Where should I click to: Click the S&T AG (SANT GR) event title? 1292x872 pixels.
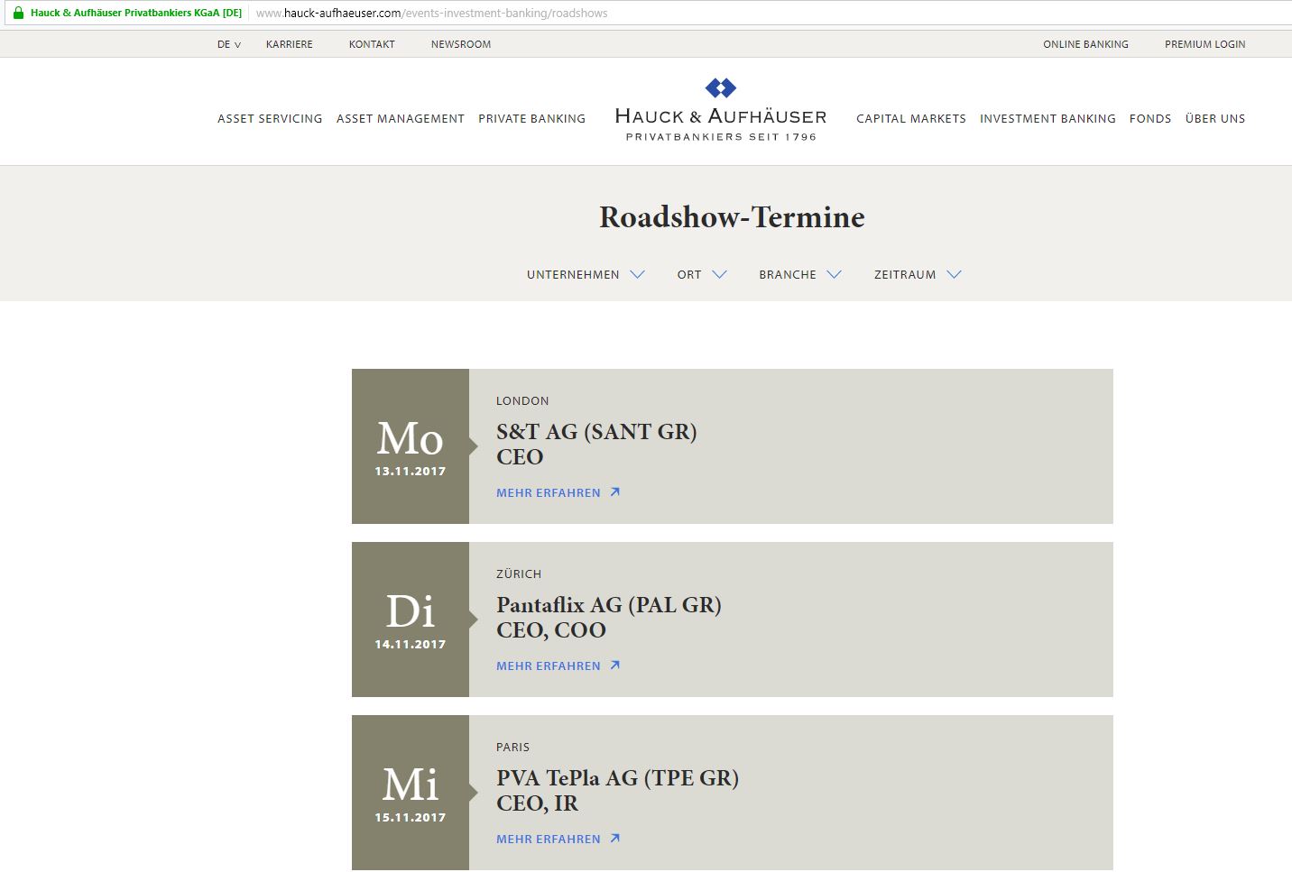[x=596, y=432]
